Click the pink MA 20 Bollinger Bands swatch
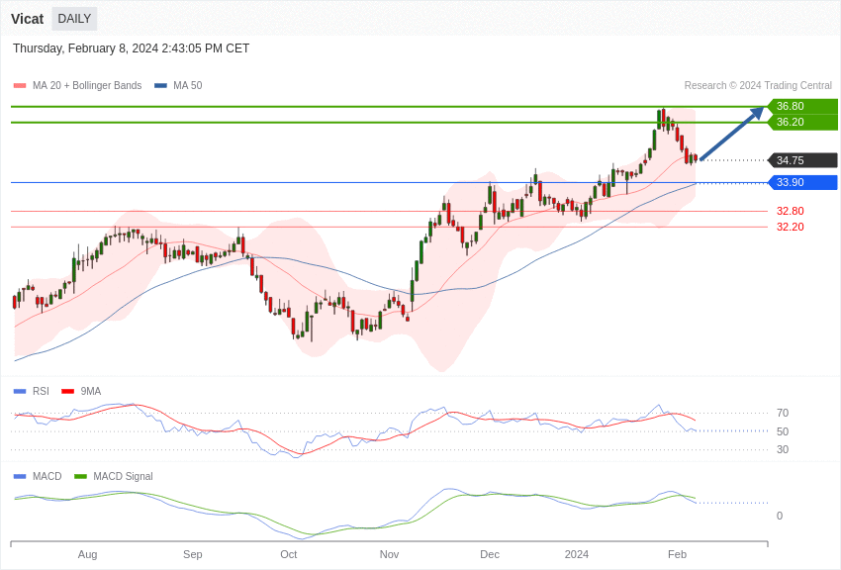841x570 pixels. coord(20,86)
